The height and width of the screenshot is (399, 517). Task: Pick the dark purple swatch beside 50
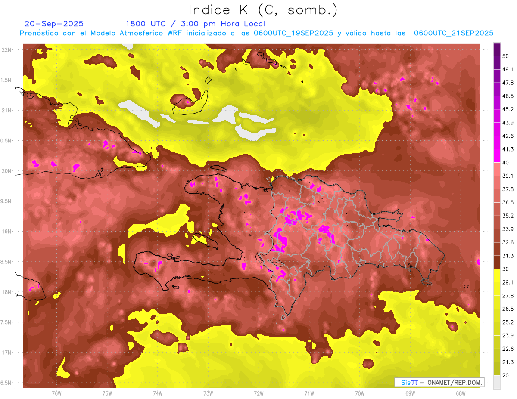pyautogui.click(x=497, y=50)
